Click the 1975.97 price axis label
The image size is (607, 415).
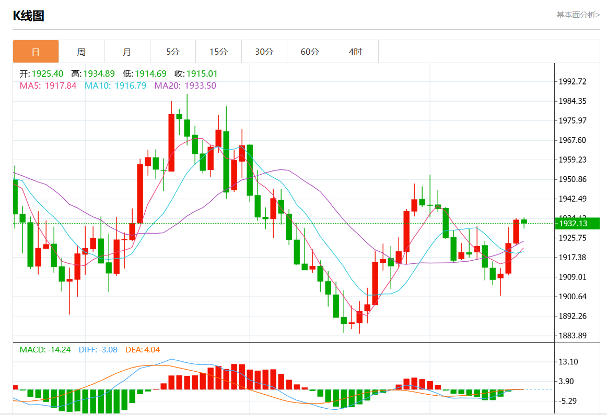[572, 120]
